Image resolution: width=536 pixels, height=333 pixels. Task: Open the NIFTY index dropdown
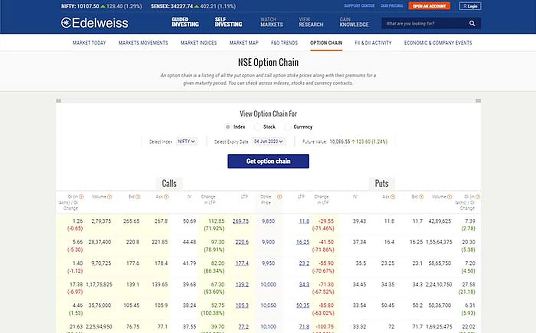pyautogui.click(x=186, y=141)
